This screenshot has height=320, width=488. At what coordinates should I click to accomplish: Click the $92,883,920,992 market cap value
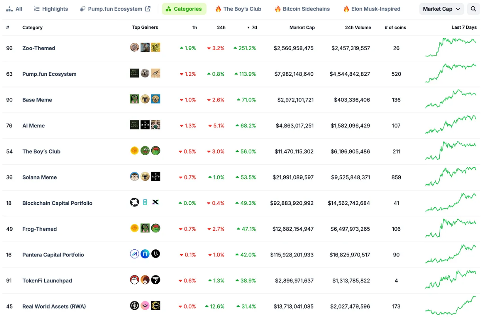click(292, 203)
